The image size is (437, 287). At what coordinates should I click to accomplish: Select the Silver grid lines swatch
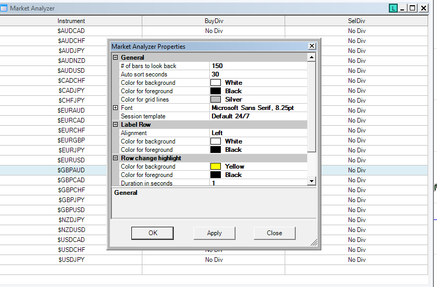[216, 100]
